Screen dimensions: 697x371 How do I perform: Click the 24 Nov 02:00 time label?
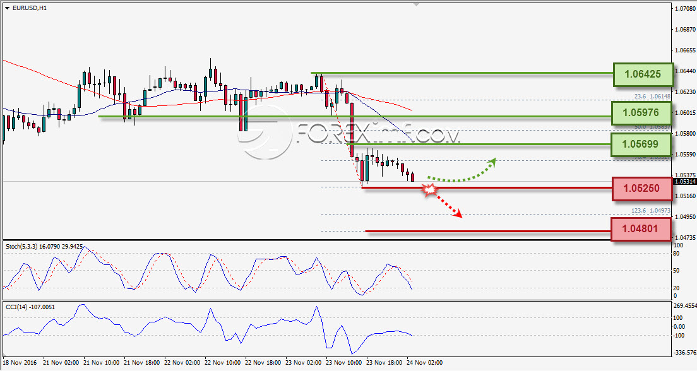pos(425,363)
